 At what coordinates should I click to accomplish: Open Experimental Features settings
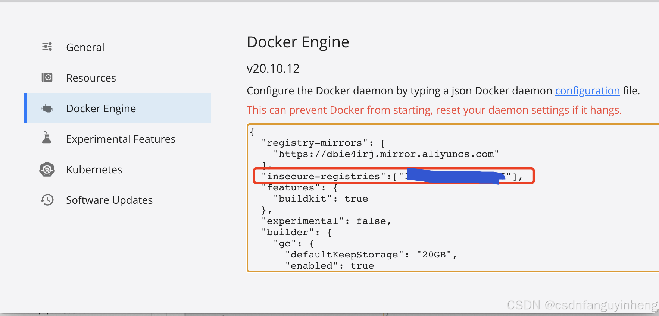tap(118, 139)
